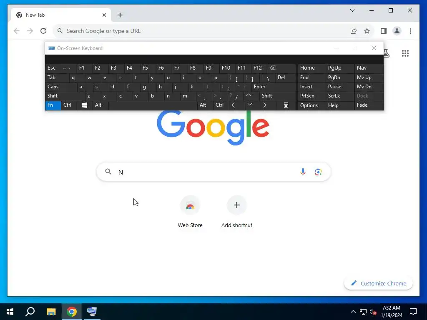Toggle the Insert key
Viewport: 427px width, 320px height.
click(x=311, y=87)
